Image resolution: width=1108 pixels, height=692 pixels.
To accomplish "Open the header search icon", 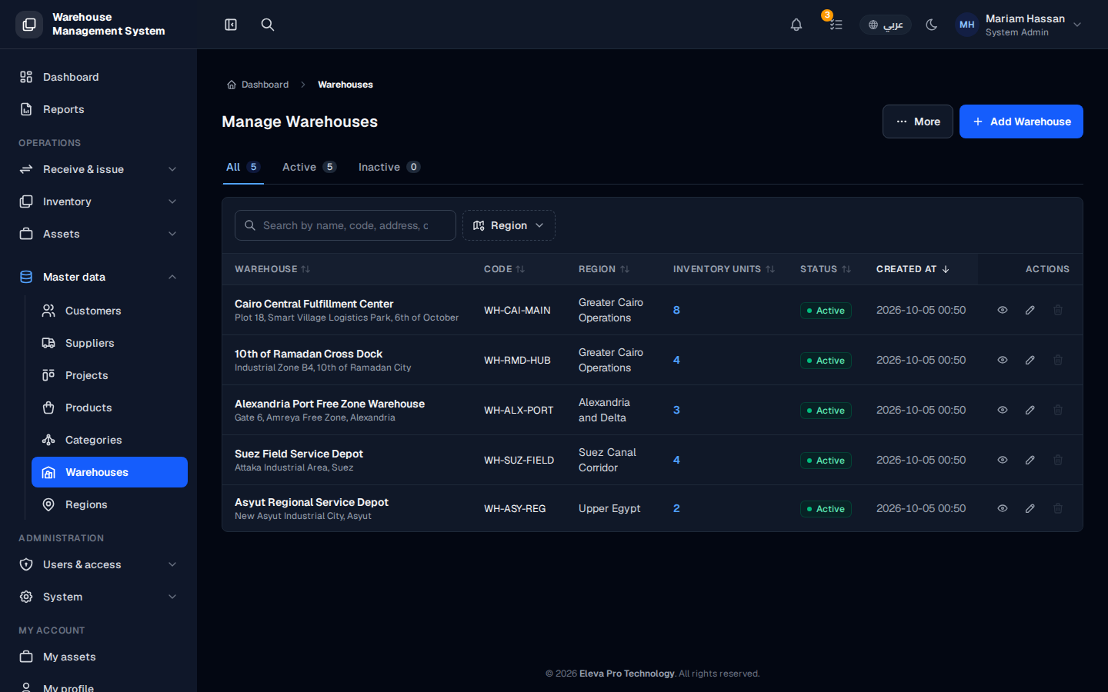I will (268, 25).
